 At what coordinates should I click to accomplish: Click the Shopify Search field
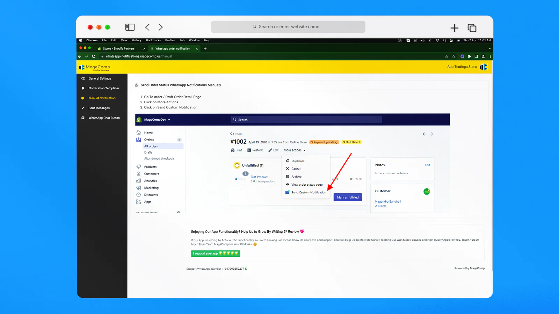coord(306,120)
